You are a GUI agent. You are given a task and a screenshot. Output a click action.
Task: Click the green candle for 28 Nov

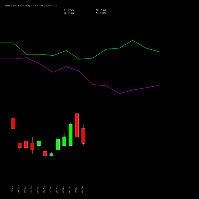pyautogui.click(x=58, y=144)
